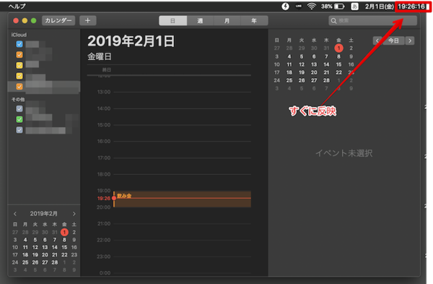Click the search magnifier icon

(333, 21)
